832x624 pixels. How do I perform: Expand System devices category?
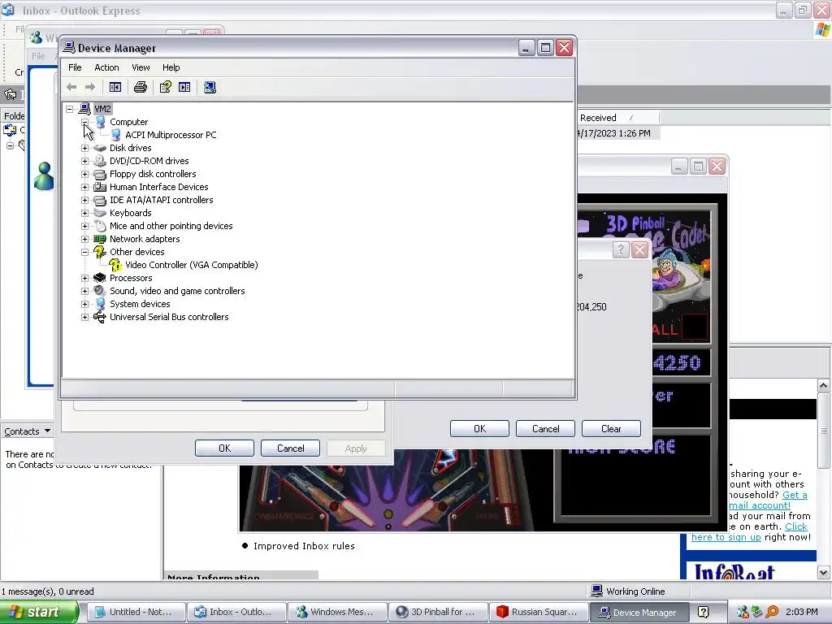pyautogui.click(x=84, y=304)
